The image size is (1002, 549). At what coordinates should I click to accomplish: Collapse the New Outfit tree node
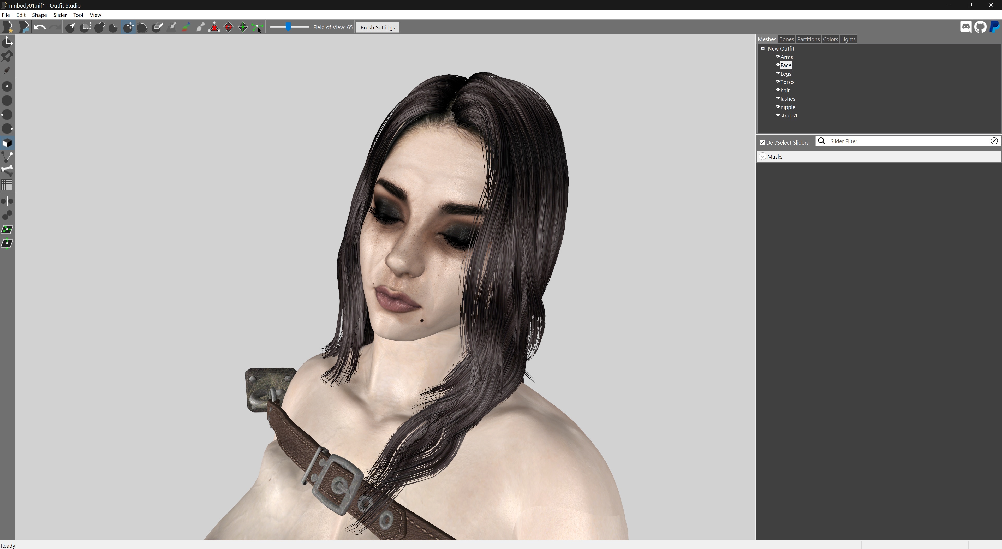763,49
